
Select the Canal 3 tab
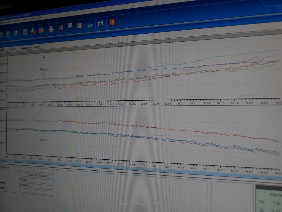(25, 48)
